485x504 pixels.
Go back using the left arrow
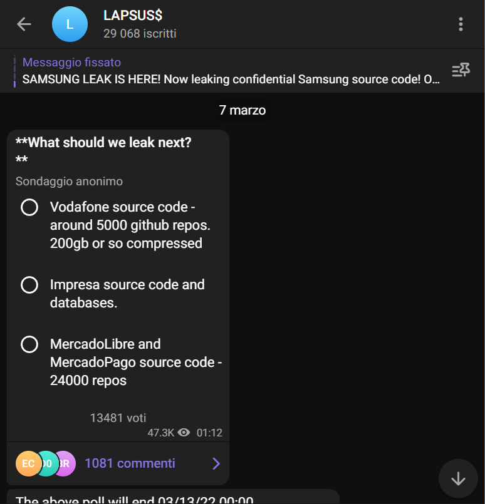(x=24, y=24)
